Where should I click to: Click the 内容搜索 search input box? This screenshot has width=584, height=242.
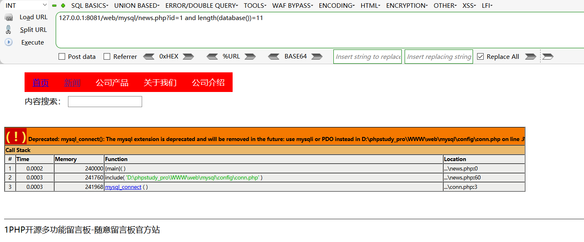point(105,101)
